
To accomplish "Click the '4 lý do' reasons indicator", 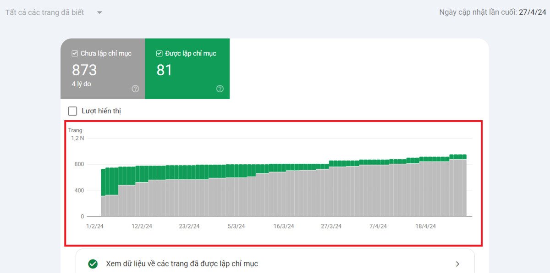I will point(81,84).
